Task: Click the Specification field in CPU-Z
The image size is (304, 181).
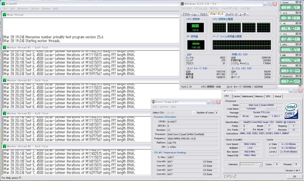Action: [269, 122]
